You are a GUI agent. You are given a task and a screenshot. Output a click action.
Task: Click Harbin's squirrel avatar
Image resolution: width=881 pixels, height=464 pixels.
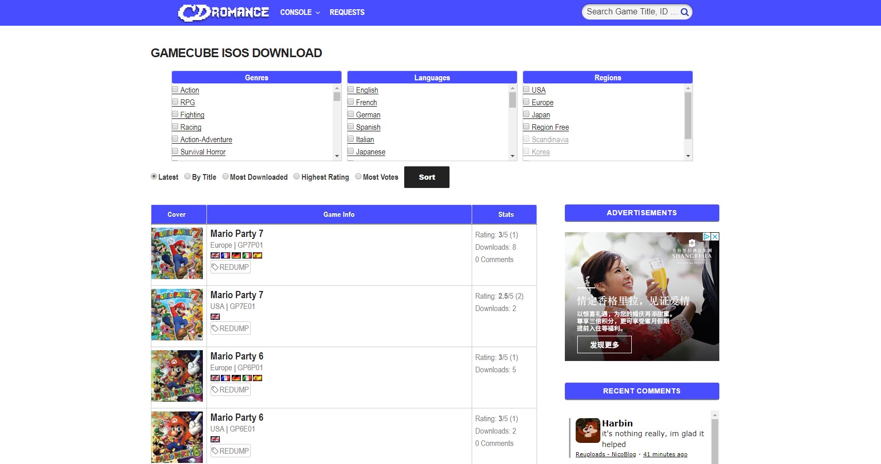point(588,431)
